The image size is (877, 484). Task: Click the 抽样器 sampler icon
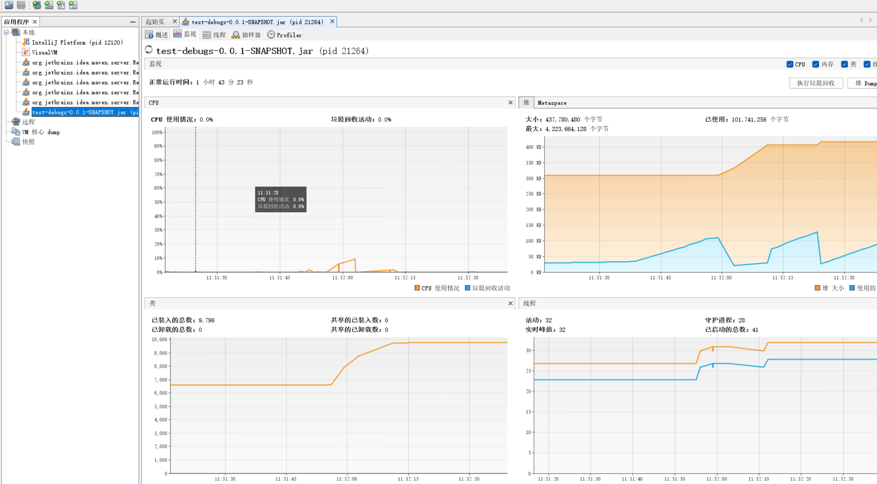(x=236, y=35)
